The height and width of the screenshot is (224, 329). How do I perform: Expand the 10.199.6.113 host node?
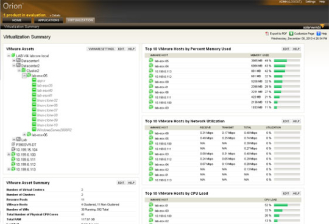(9, 169)
